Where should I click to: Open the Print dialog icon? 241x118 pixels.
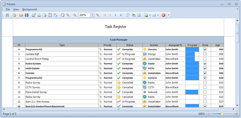tap(33, 15)
